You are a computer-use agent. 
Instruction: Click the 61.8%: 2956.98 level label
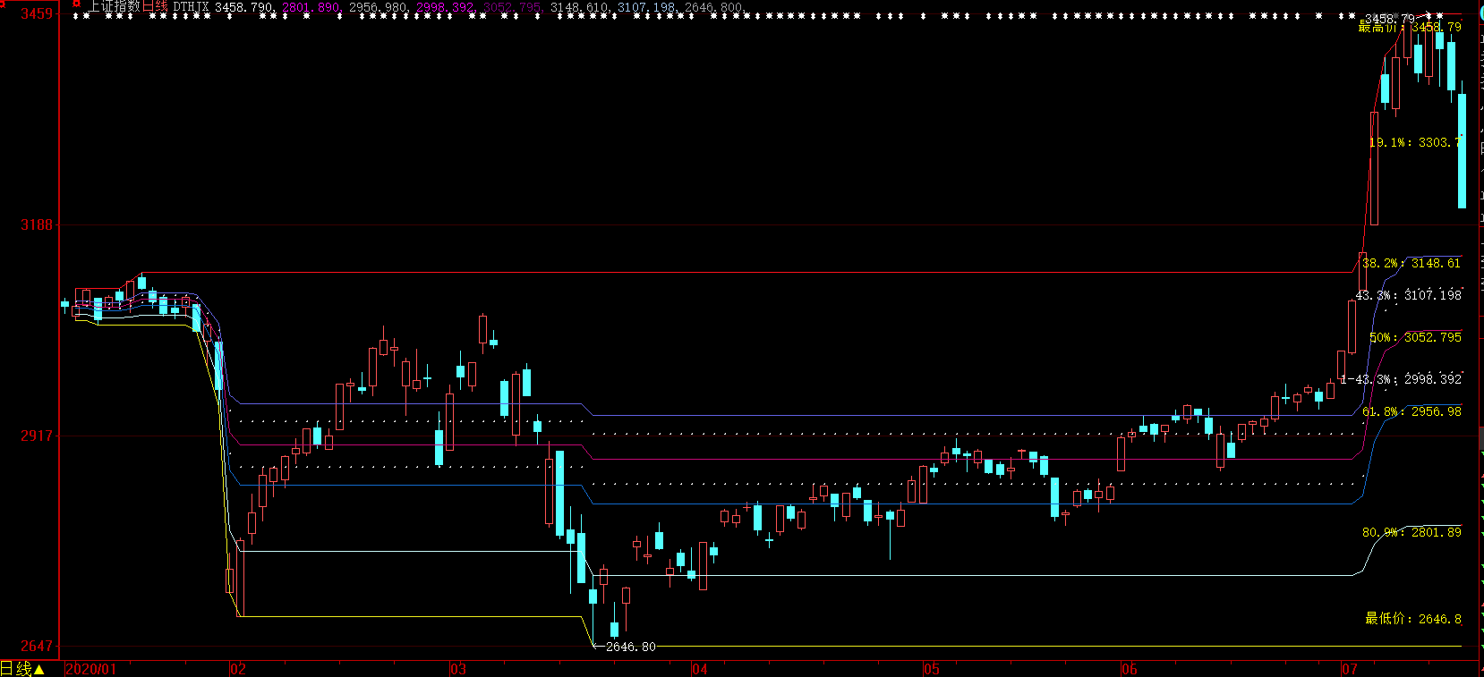click(x=1412, y=411)
